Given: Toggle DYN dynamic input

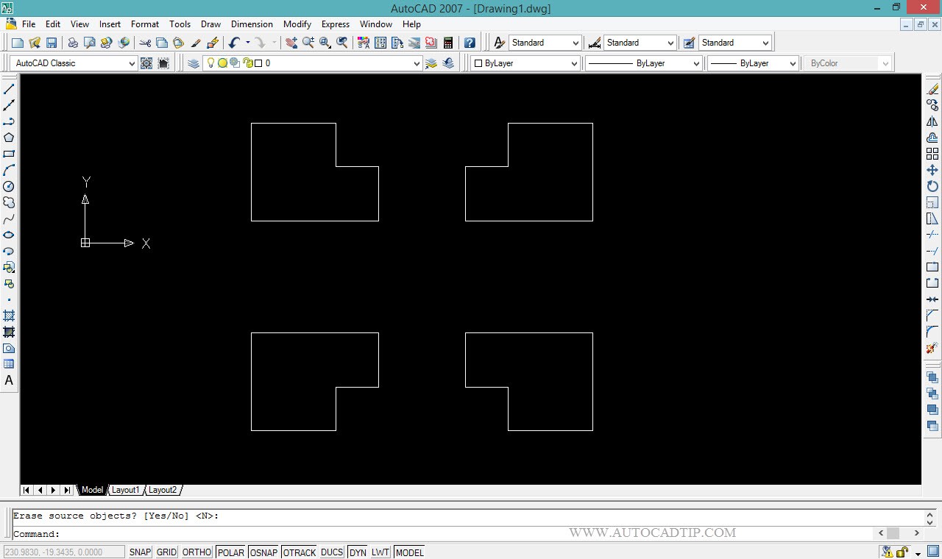Looking at the screenshot, I should click(358, 552).
